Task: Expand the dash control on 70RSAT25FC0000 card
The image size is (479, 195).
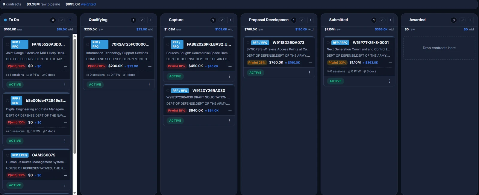Action: 150,66
